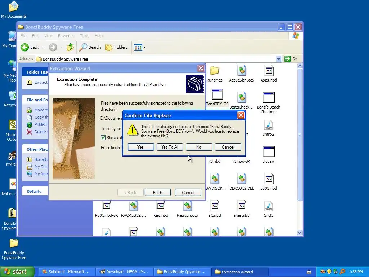The width and height of the screenshot is (369, 277).
Task: Expand the Address bar dropdown
Action: (x=279, y=59)
